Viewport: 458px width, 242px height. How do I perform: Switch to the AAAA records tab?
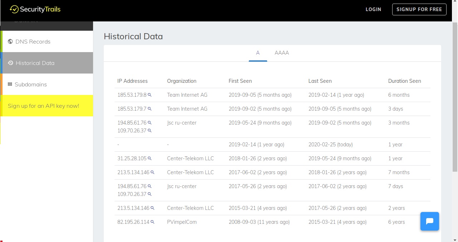(x=282, y=53)
